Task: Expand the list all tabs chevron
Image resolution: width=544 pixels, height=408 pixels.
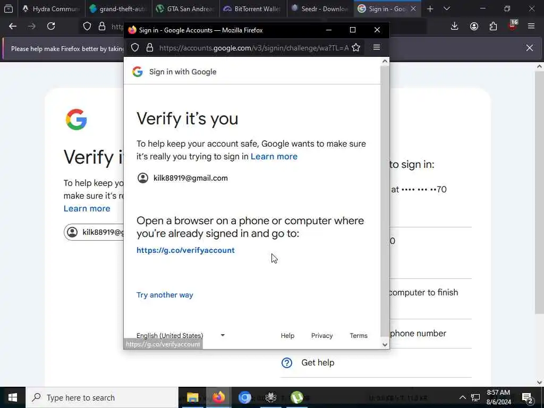Action: (447, 9)
